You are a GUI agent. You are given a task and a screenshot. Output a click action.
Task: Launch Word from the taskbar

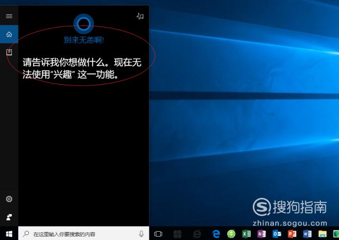point(307,234)
